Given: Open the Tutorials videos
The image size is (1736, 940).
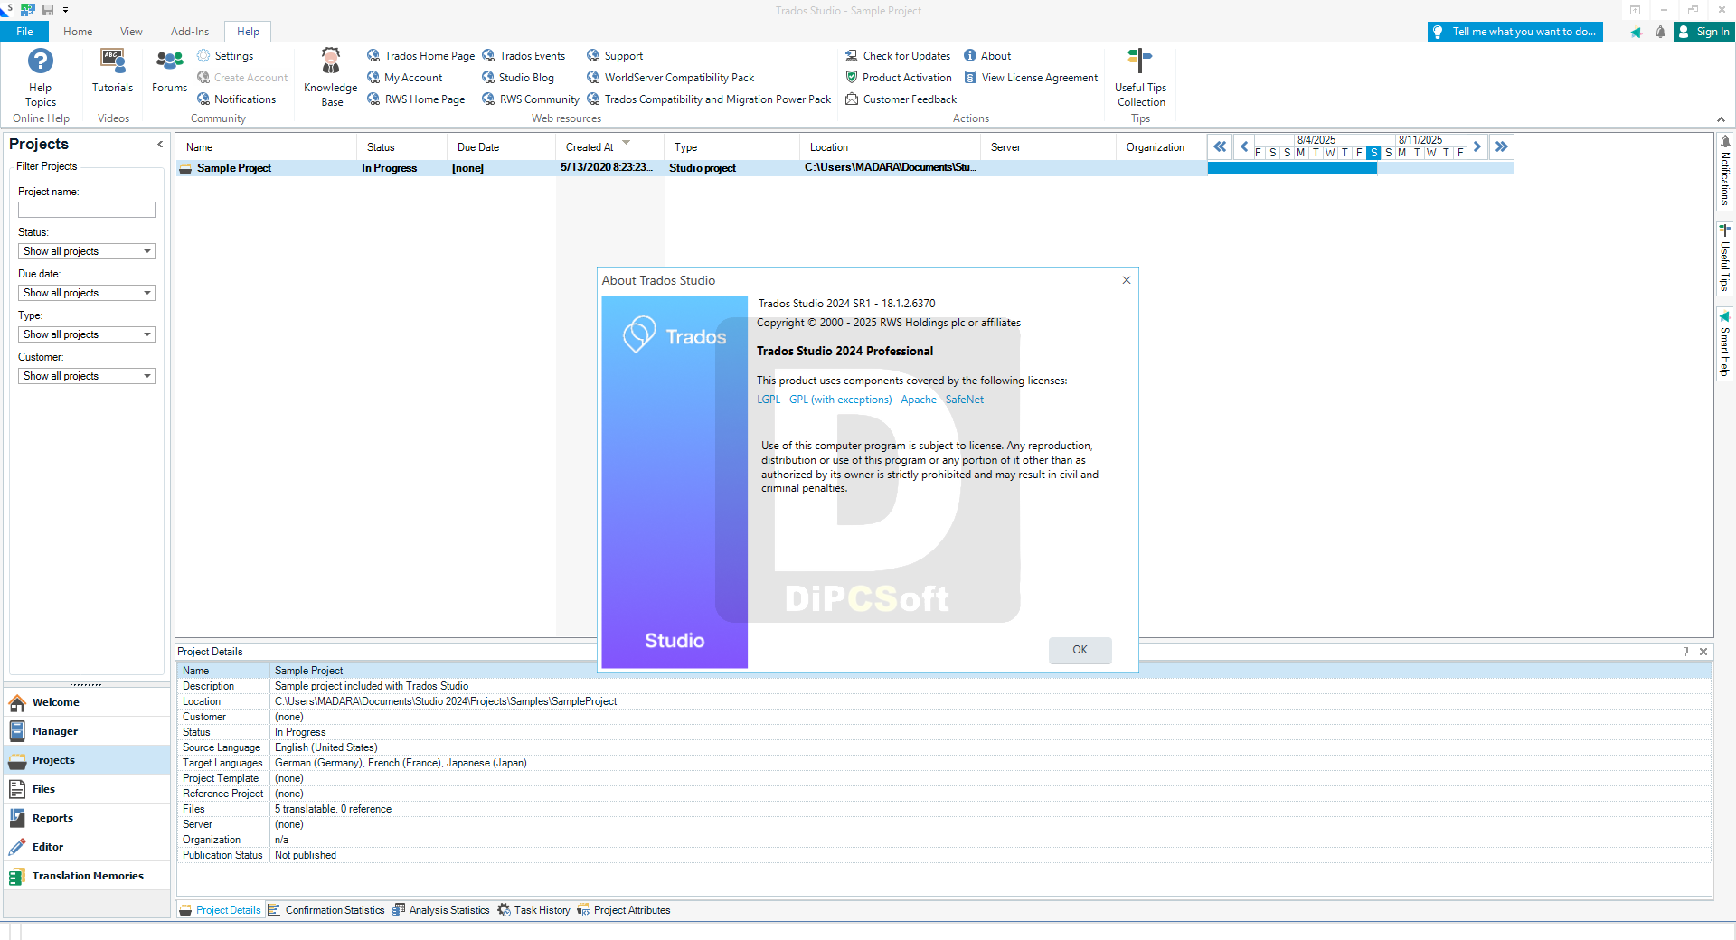Looking at the screenshot, I should tap(112, 70).
